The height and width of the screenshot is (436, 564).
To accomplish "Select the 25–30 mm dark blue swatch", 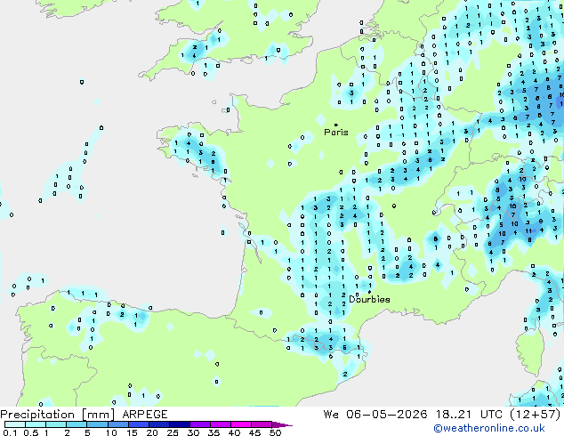I will pyautogui.click(x=179, y=424).
